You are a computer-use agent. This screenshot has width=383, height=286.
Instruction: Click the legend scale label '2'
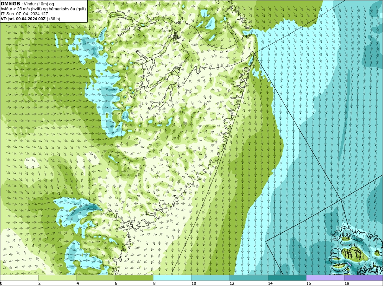(x=39, y=283)
